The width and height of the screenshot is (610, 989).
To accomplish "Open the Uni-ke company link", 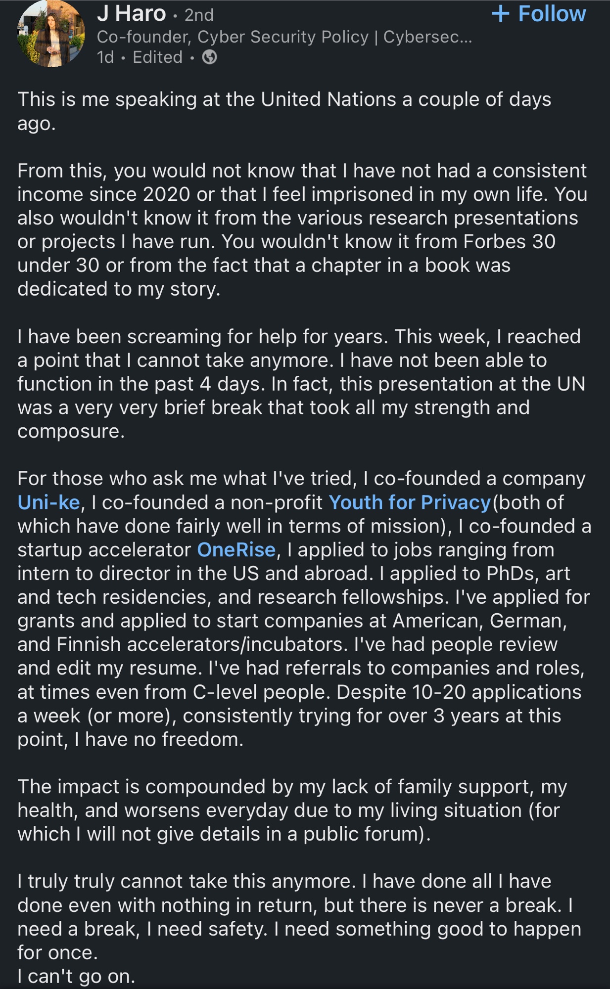I will [48, 502].
